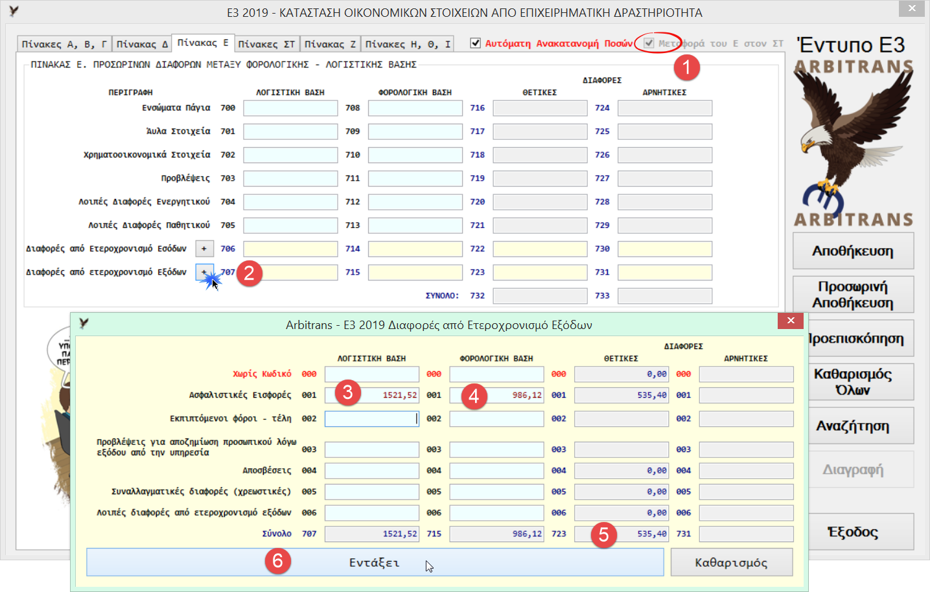930x592 pixels.
Task: Toggle Αυτόματη Ανακατανομή Ποσών checkbox
Action: (x=476, y=43)
